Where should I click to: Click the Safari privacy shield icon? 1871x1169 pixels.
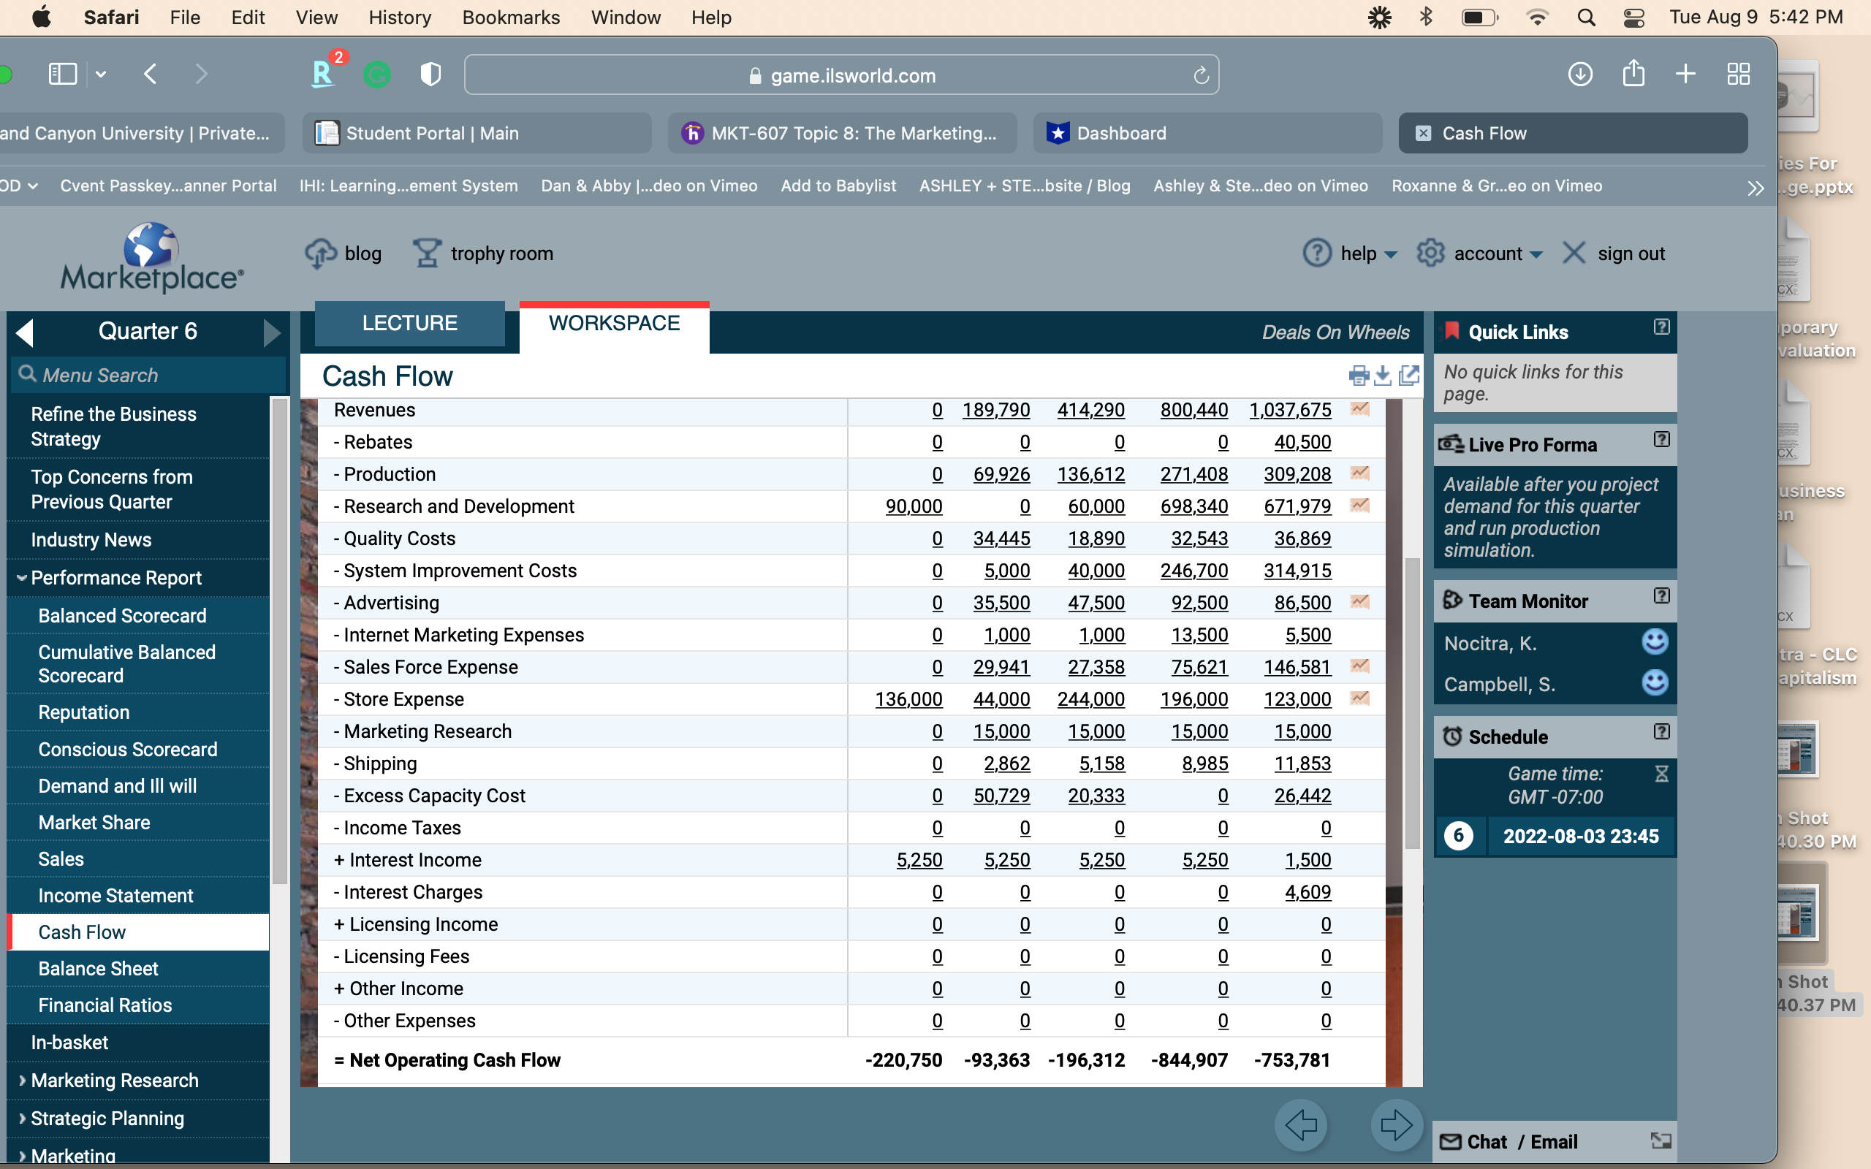pos(430,75)
